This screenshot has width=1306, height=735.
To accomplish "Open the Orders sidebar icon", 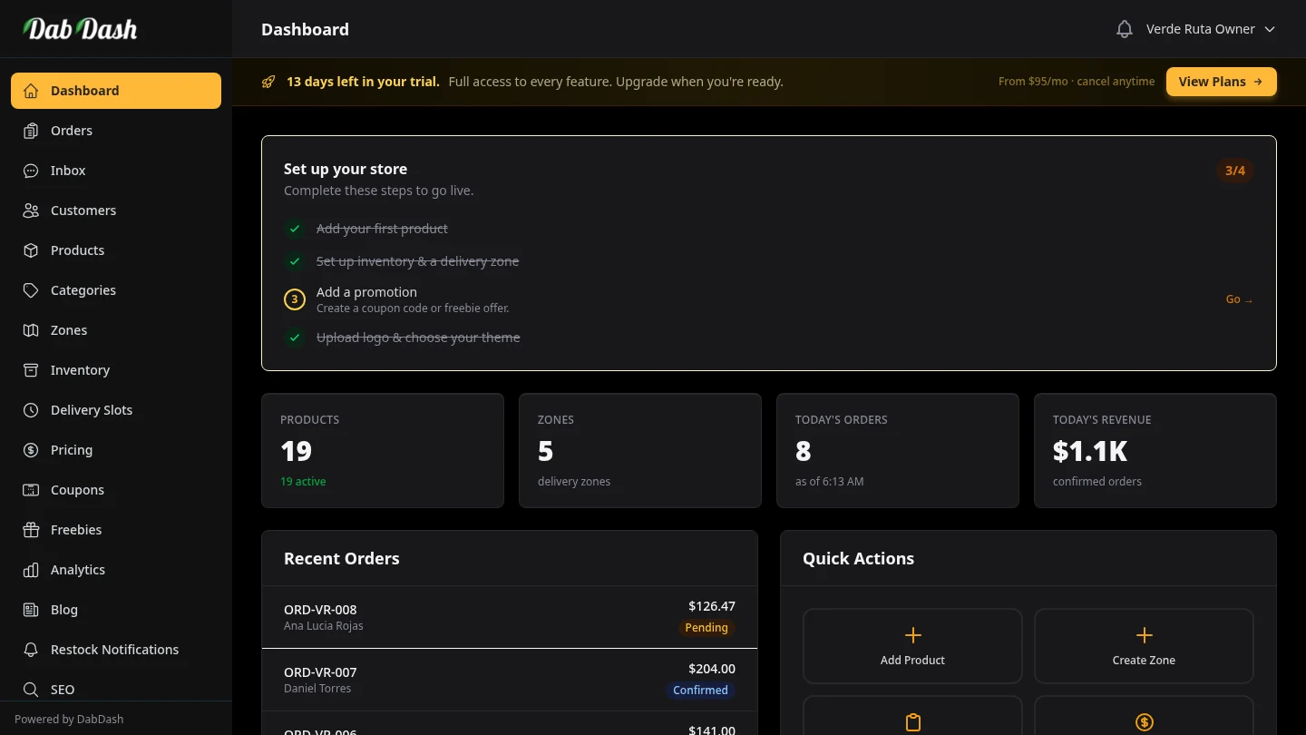I will pyautogui.click(x=31, y=131).
